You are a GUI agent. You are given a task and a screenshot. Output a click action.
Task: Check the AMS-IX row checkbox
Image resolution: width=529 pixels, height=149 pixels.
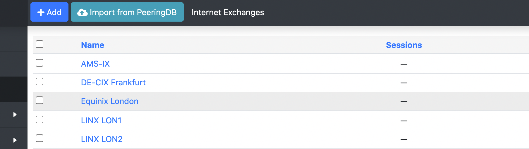coord(39,63)
